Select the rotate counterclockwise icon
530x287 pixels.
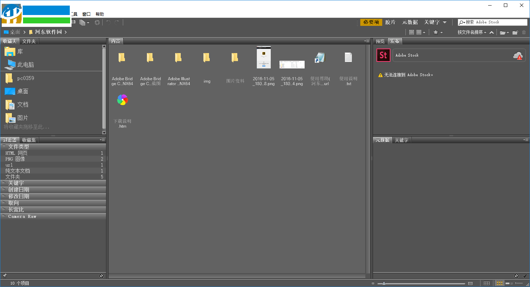tap(108, 22)
